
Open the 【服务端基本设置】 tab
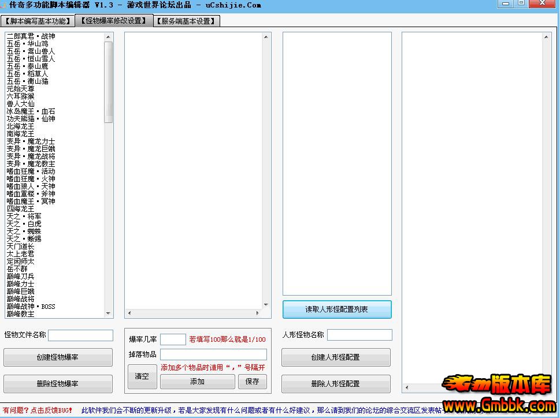187,21
